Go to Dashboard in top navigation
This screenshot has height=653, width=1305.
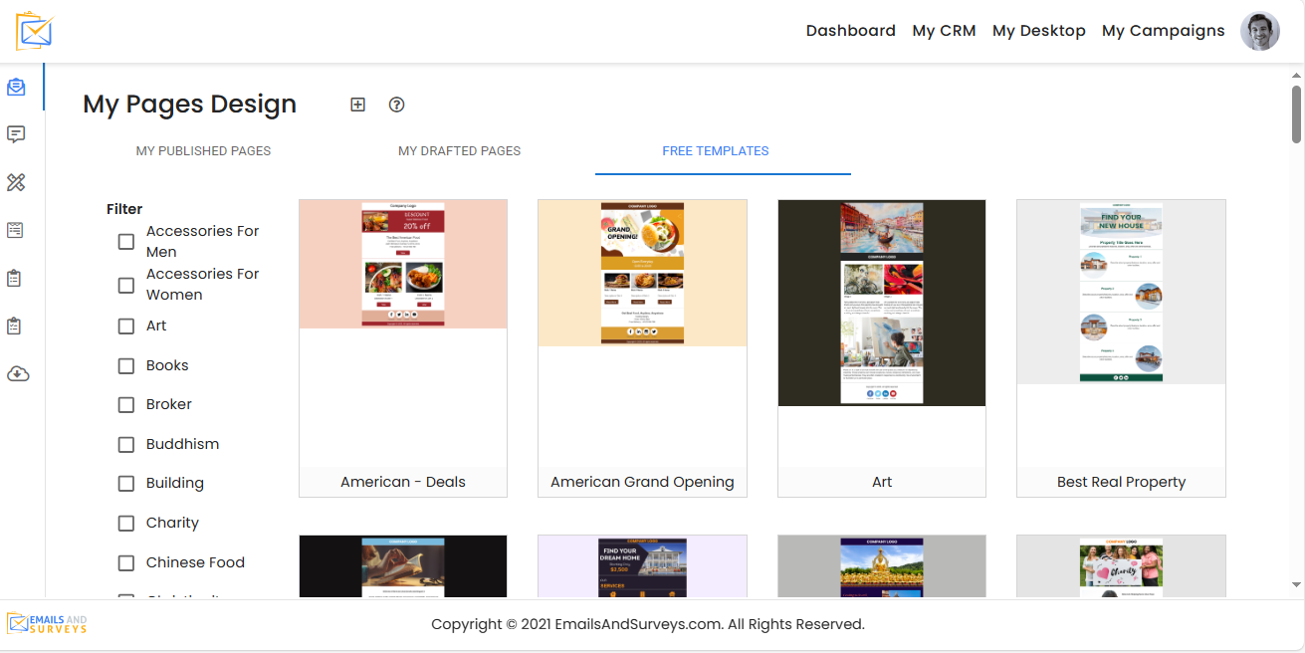tap(850, 31)
